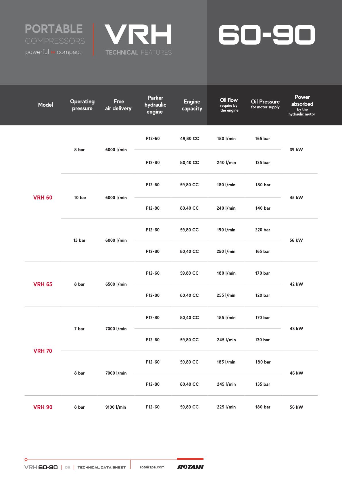Screen dimensions: 342x484
Task: Click the VRH 70 model name
Action: [43, 351]
